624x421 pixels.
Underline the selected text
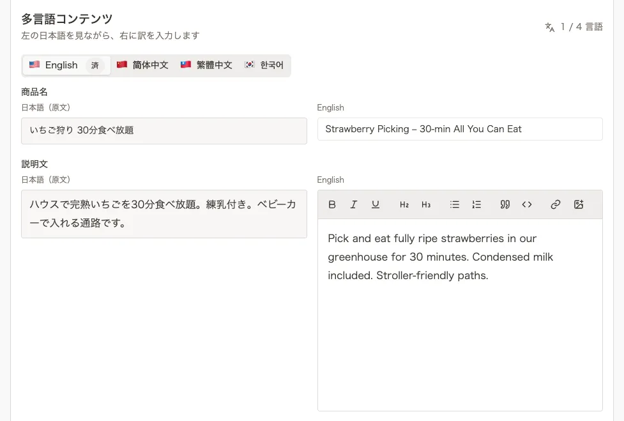376,204
